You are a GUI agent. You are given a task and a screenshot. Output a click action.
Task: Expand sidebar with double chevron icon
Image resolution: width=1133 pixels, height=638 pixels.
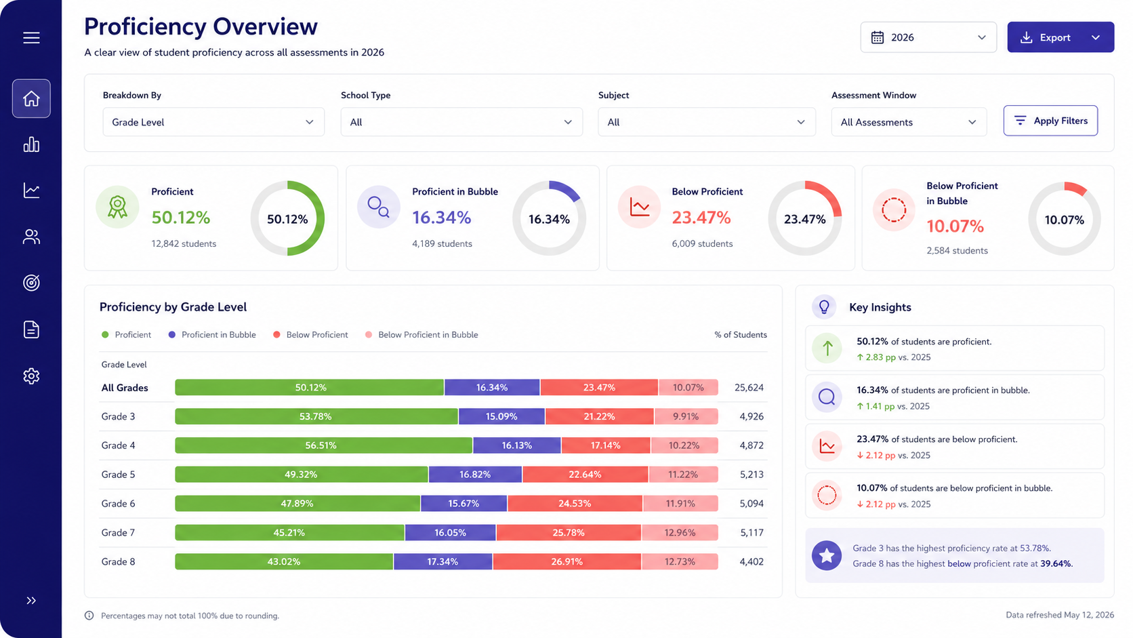click(x=31, y=600)
